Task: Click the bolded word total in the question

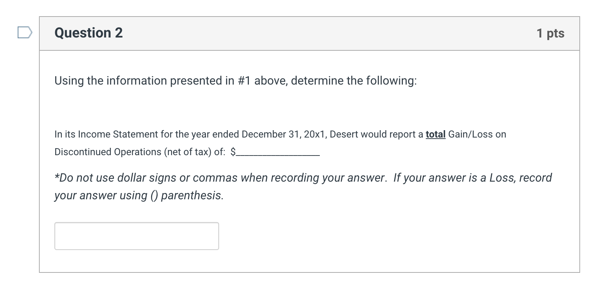Action: click(435, 134)
